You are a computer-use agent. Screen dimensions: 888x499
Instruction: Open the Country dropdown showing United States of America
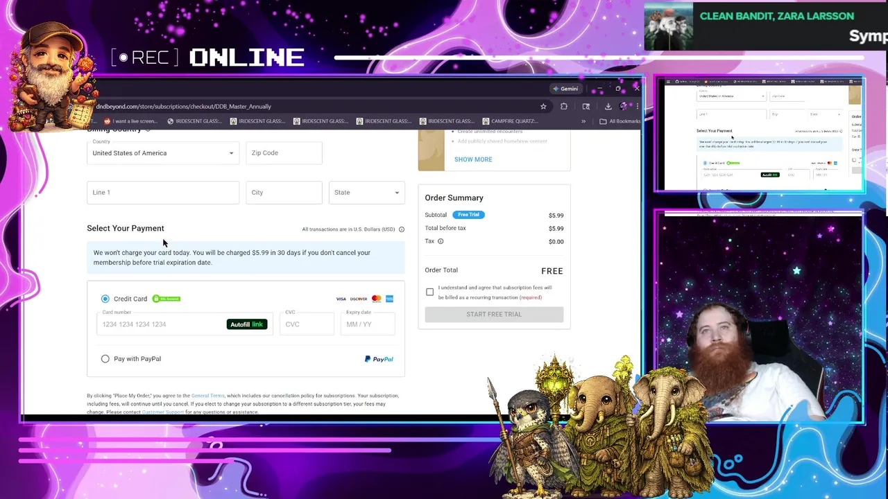pyautogui.click(x=163, y=152)
